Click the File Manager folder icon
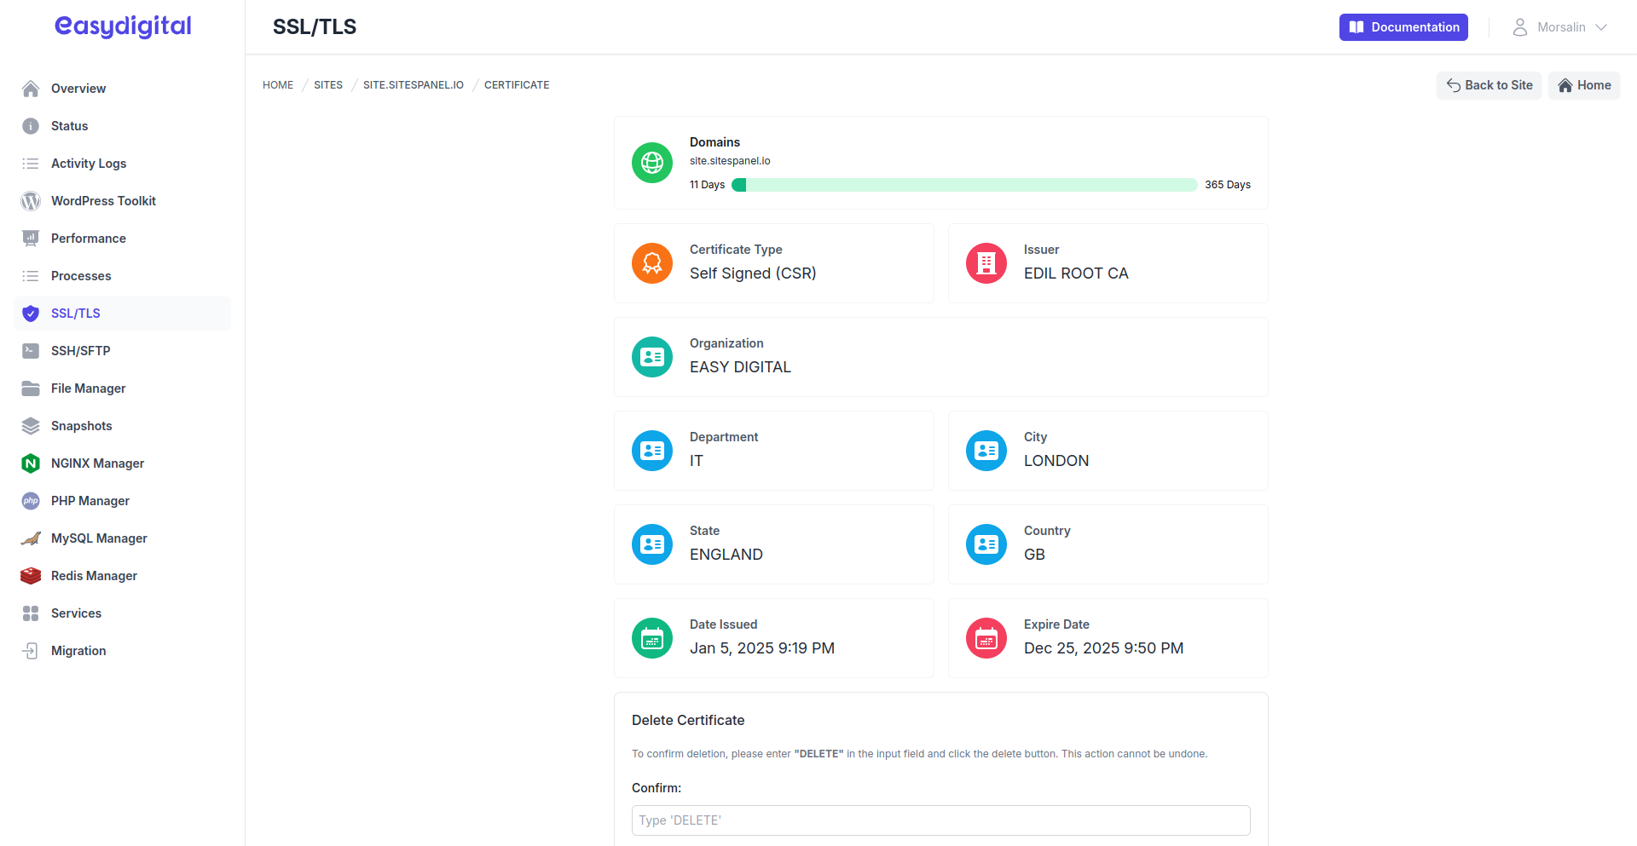Viewport: 1637px width, 846px height. pyautogui.click(x=31, y=388)
